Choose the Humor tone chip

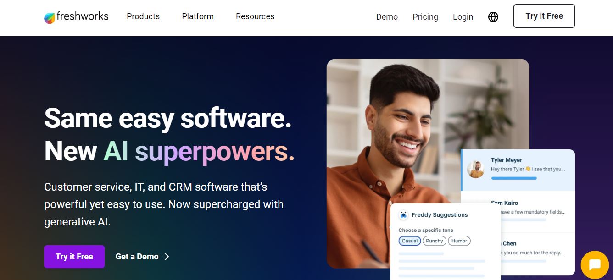click(459, 241)
